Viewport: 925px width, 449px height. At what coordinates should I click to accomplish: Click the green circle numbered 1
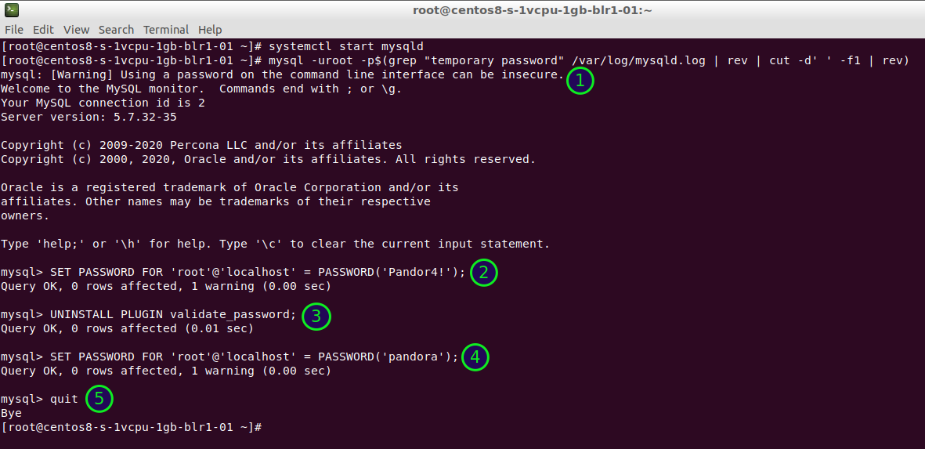click(x=580, y=80)
